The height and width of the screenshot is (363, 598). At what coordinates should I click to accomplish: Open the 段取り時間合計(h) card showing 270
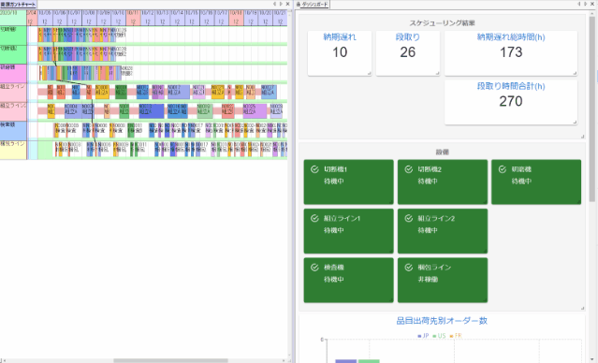511,102
